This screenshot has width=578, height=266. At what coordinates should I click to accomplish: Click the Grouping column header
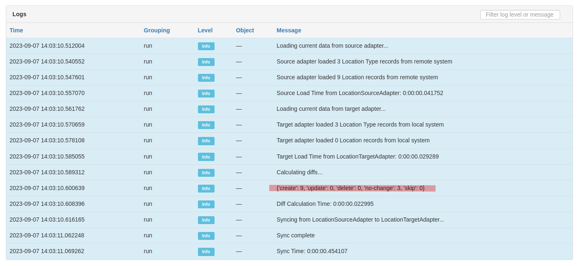click(157, 30)
